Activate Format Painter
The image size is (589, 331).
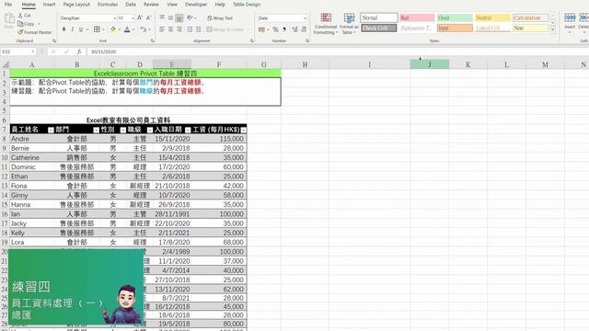[x=35, y=32]
